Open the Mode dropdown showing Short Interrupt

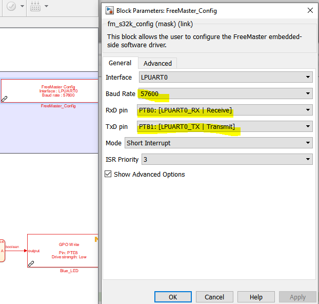(218, 143)
